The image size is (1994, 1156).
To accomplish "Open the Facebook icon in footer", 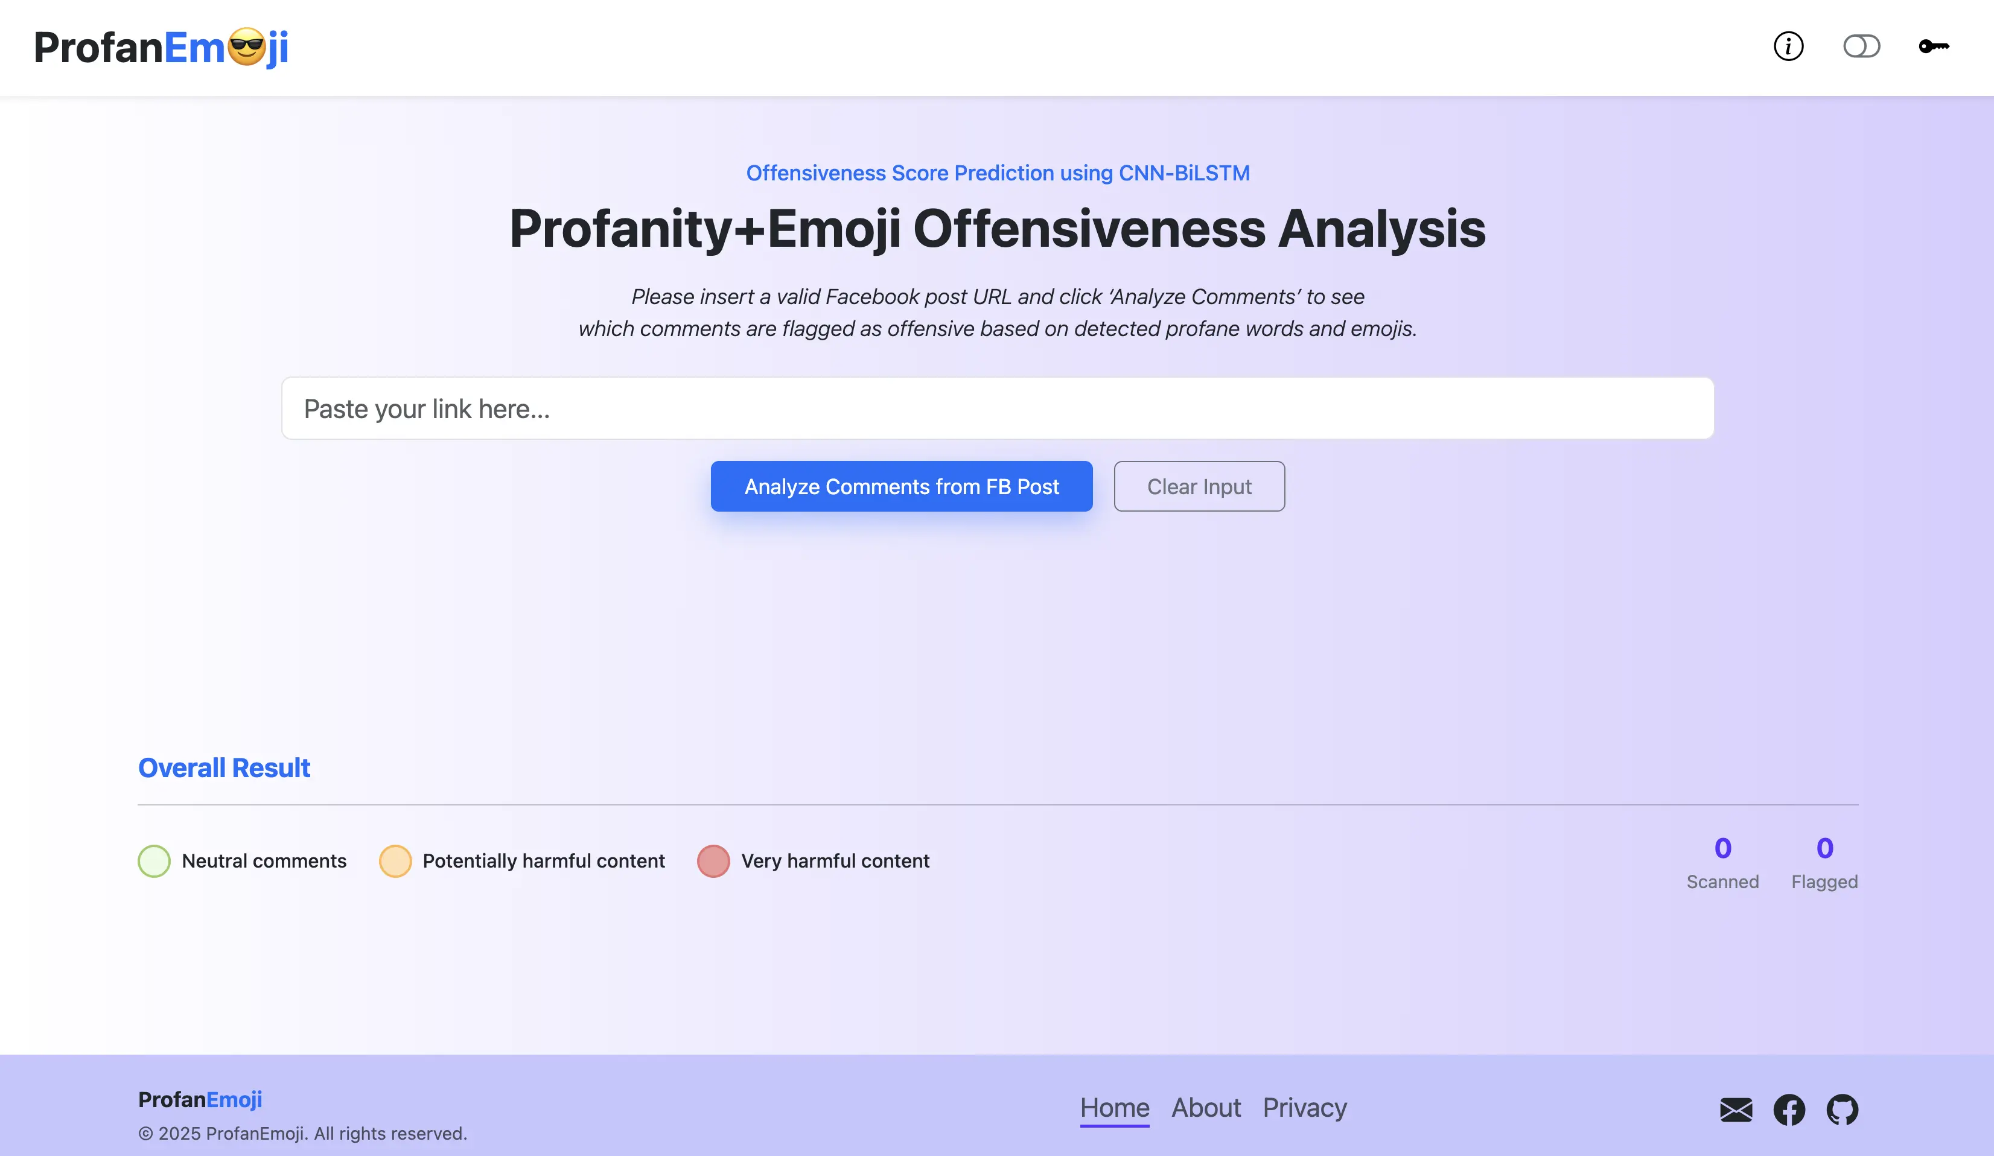I will coord(1789,1110).
